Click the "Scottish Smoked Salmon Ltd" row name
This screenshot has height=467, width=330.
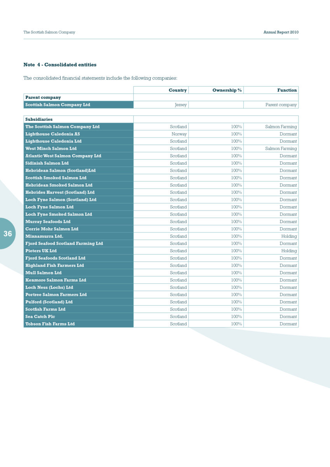(x=56, y=178)
